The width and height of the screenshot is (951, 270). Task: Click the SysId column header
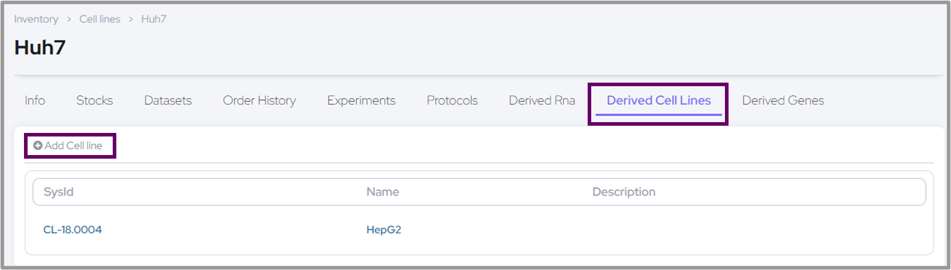[59, 192]
